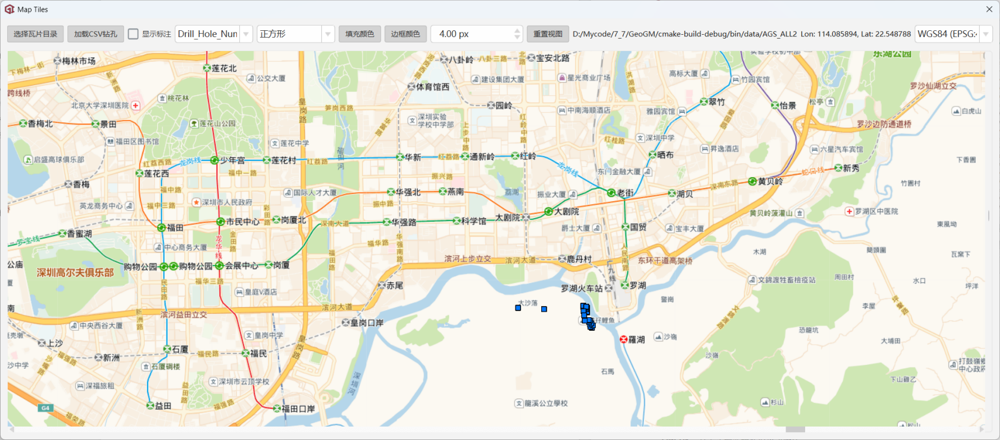Open the Drill_Hole_Num field dropdown
Screen dimensions: 1000x440
[x=246, y=34]
